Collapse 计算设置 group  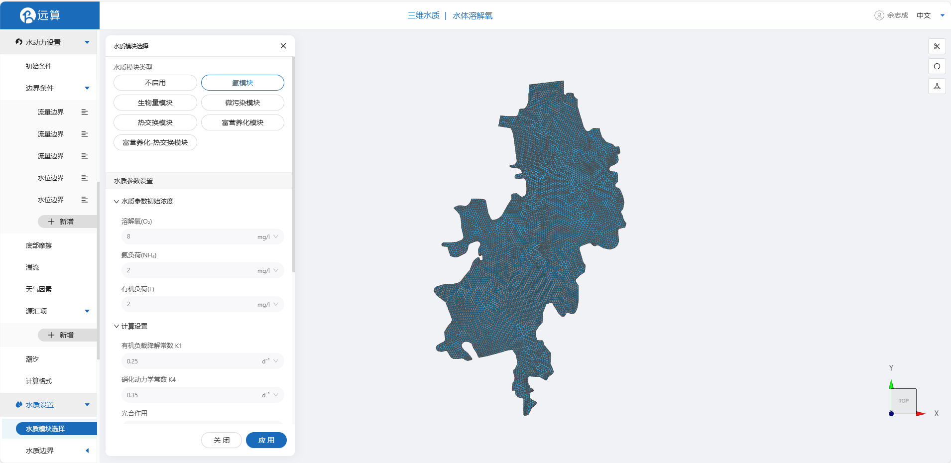click(116, 327)
